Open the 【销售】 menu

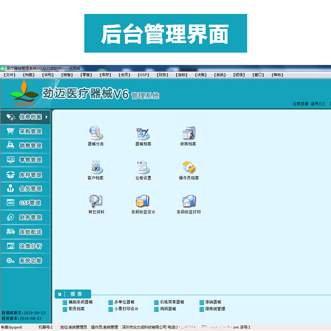[x=67, y=75]
